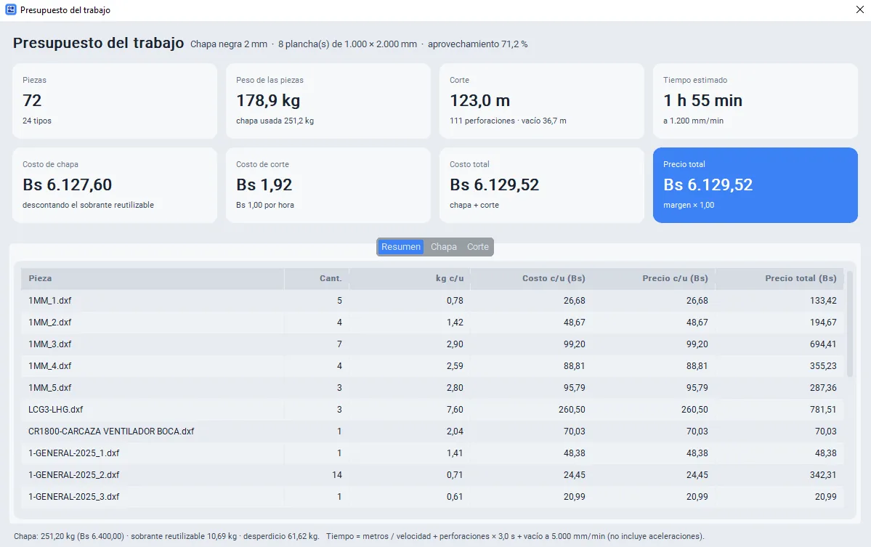Click the 1 h 55 min estimated time
This screenshot has width=871, height=547.
pos(702,100)
